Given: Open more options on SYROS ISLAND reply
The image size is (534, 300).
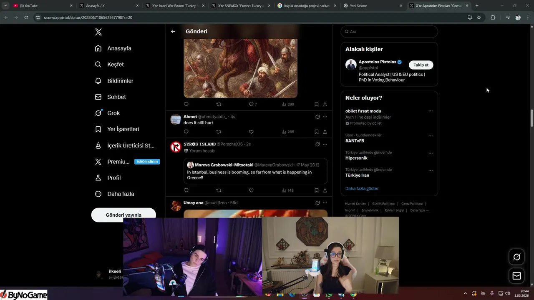Looking at the screenshot, I should (x=325, y=144).
